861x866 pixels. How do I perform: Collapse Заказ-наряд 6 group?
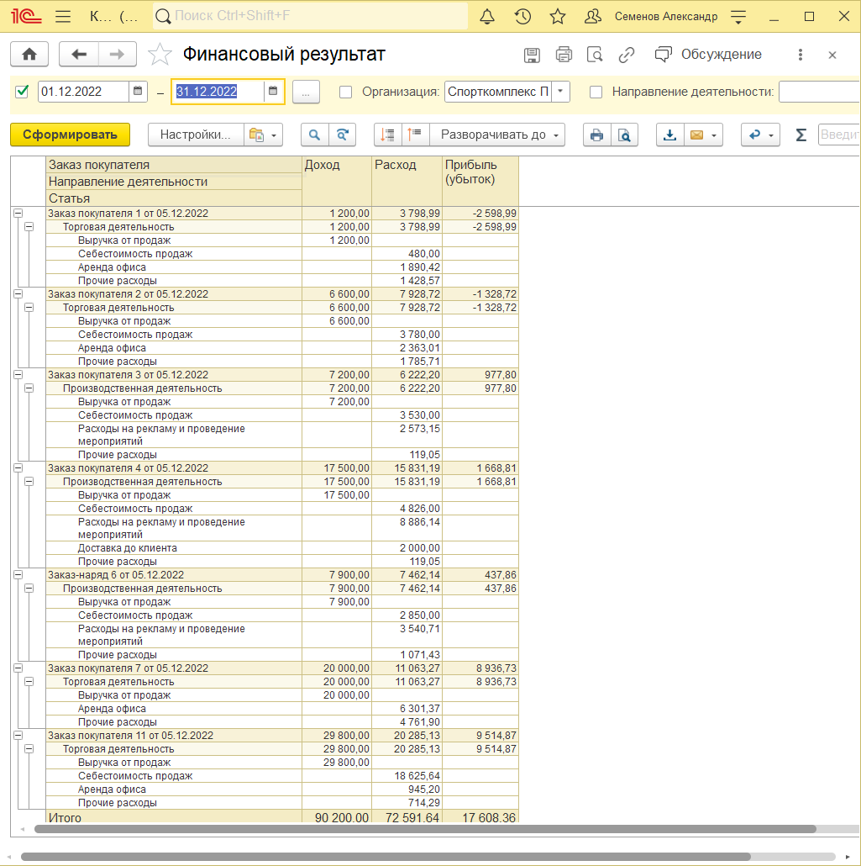[18, 574]
